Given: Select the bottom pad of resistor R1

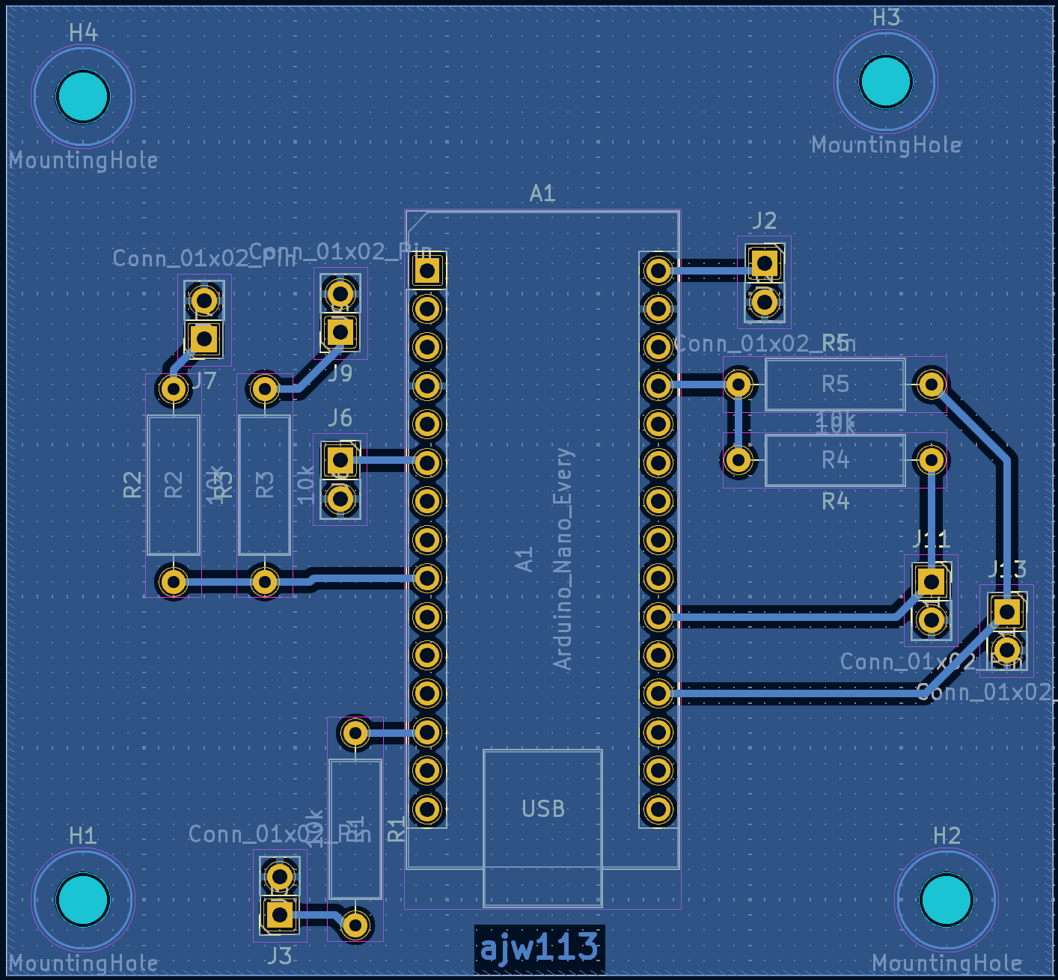Looking at the screenshot, I should [355, 926].
